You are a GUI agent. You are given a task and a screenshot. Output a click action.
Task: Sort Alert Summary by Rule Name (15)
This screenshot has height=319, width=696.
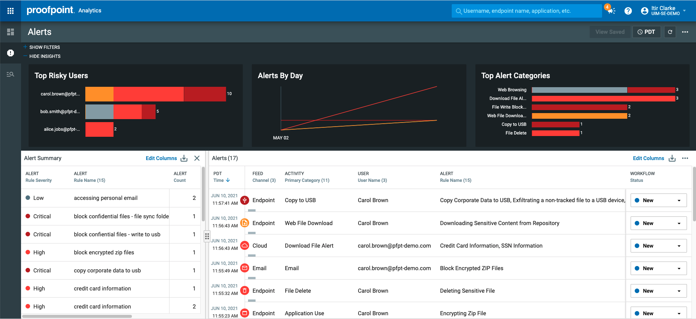tap(89, 180)
